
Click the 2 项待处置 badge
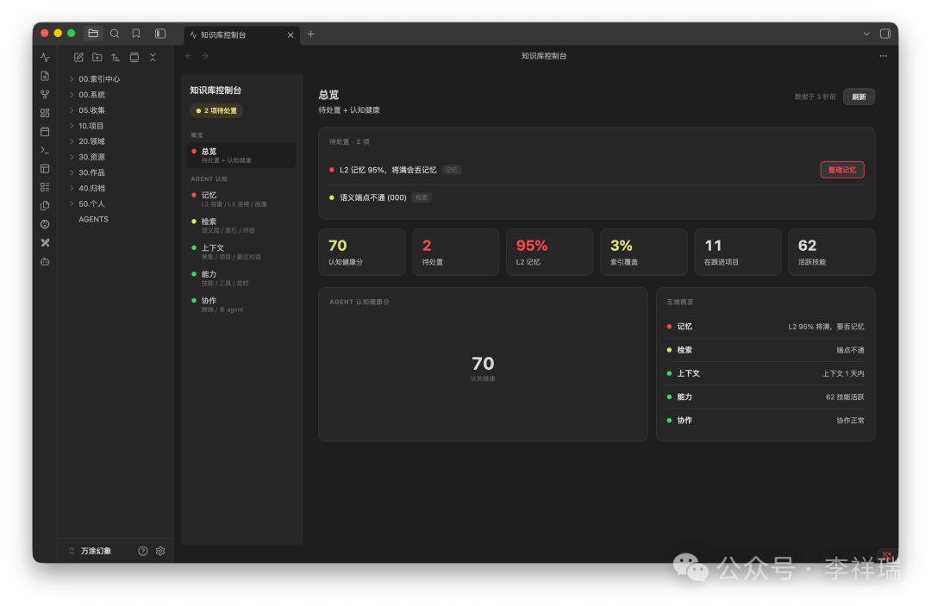coord(216,110)
